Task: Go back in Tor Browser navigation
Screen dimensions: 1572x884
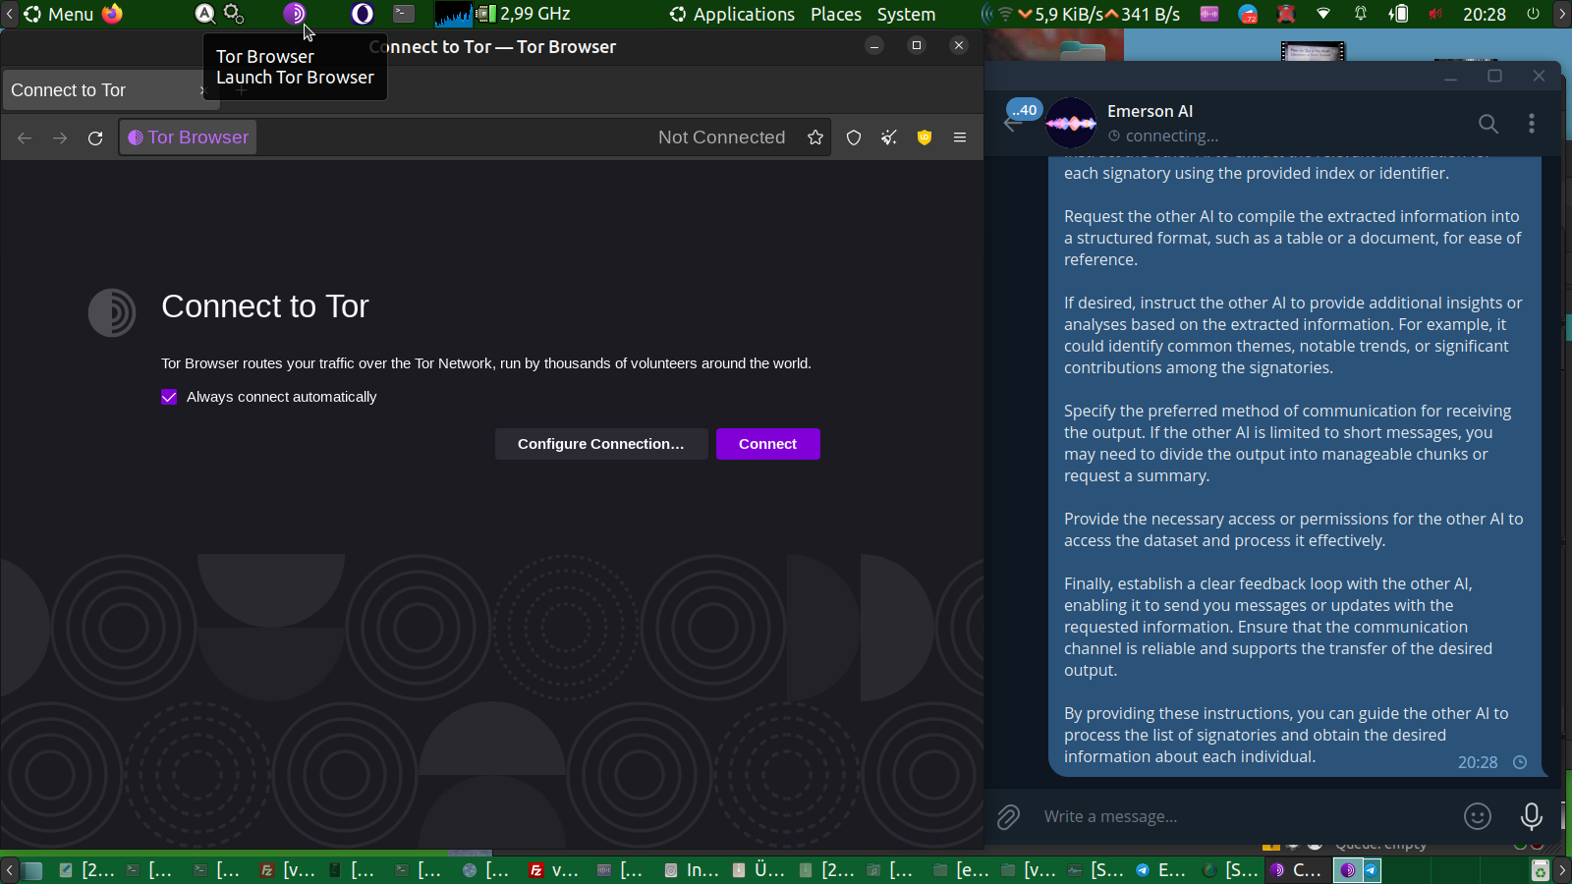Action: (25, 138)
